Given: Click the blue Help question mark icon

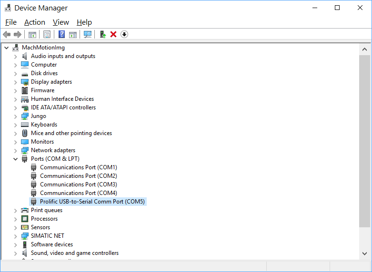Looking at the screenshot, I should coord(61,34).
